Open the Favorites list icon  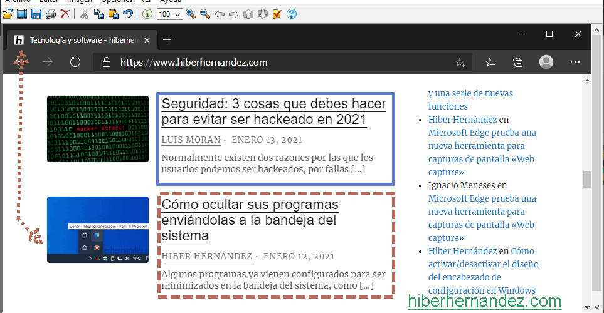(490, 62)
